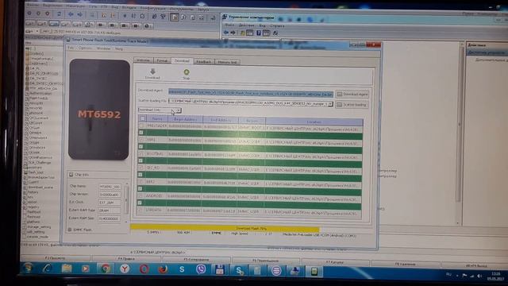
Task: Click the Location column header
Action: [x=314, y=122]
